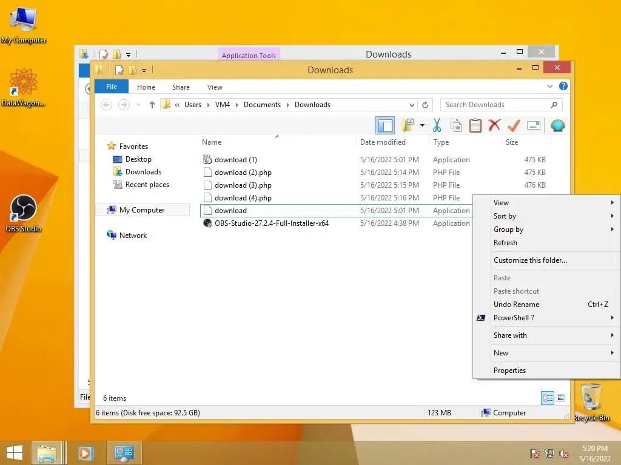Viewport: 621px width, 465px height.
Task: Open the Windows Start button
Action: tap(15, 453)
